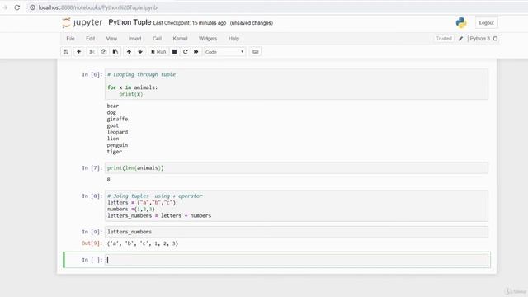The height and width of the screenshot is (297, 528).
Task: Click the empty active input cell
Action: tap(296, 260)
